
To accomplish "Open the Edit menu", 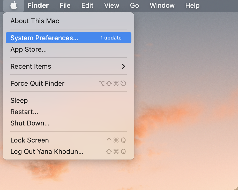I will [87, 5].
